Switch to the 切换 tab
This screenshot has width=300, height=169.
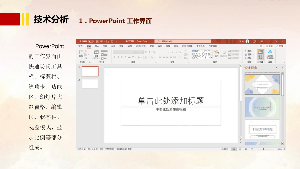coord(121,46)
